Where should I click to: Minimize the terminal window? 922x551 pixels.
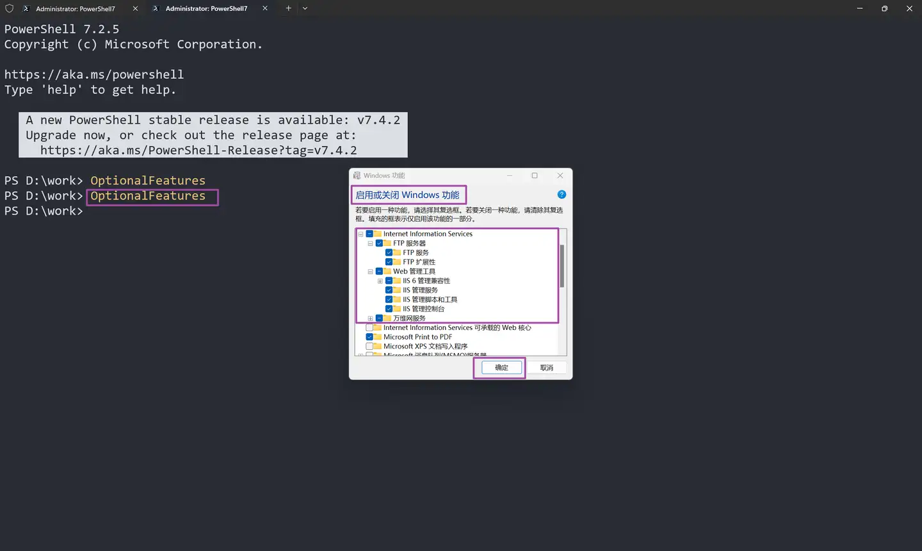(860, 8)
